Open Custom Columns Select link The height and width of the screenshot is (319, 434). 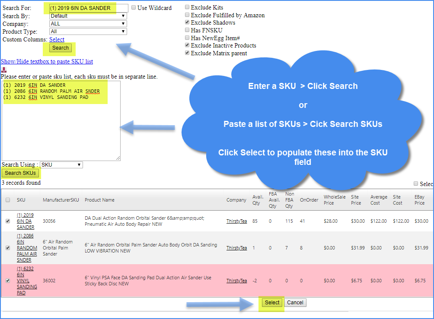pyautogui.click(x=57, y=39)
